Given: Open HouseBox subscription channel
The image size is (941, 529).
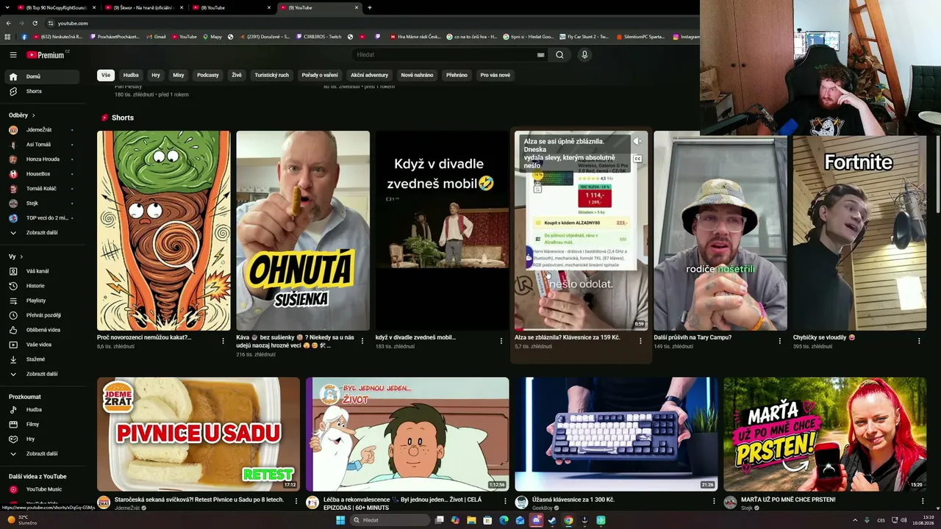Looking at the screenshot, I should (x=41, y=174).
